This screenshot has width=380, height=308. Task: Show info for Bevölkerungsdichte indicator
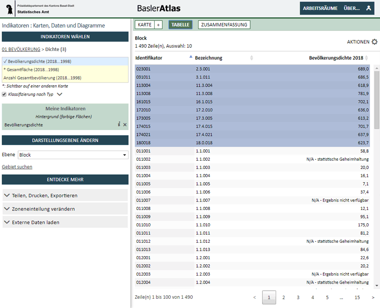pos(119,124)
